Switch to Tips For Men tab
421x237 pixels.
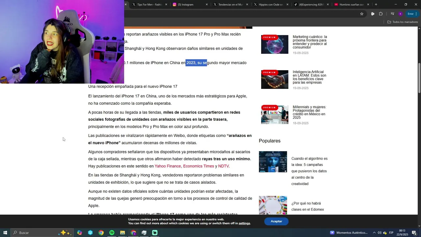click(x=150, y=5)
